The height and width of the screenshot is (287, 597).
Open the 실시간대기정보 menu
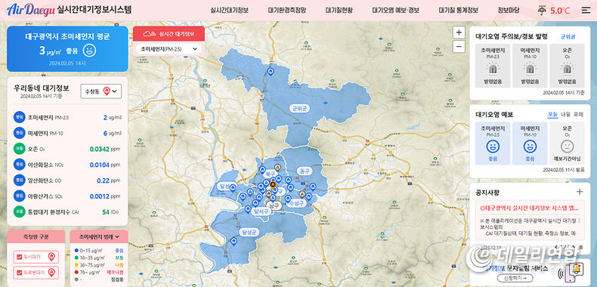(229, 11)
